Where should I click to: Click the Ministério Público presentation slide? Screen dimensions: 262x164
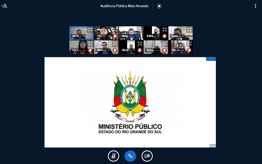click(130, 102)
